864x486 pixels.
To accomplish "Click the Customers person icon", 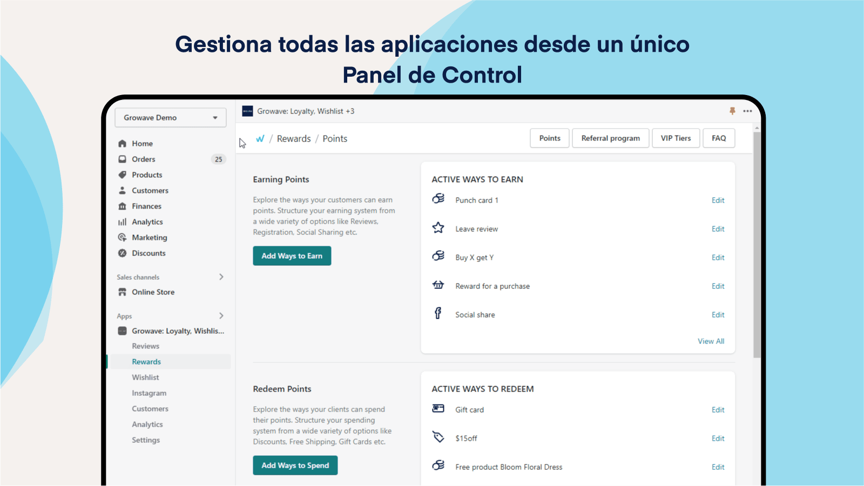I will tap(122, 191).
